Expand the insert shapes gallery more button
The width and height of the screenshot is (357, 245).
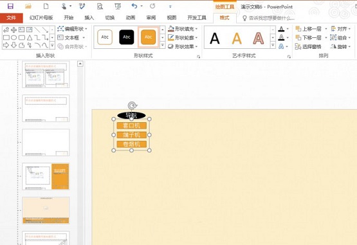coord(52,45)
